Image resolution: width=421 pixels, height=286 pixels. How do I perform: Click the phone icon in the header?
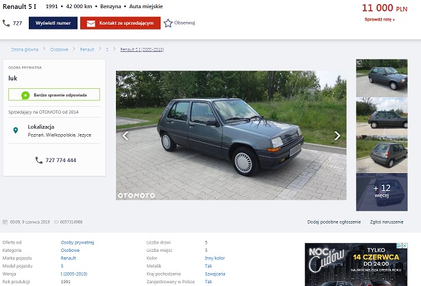6,23
